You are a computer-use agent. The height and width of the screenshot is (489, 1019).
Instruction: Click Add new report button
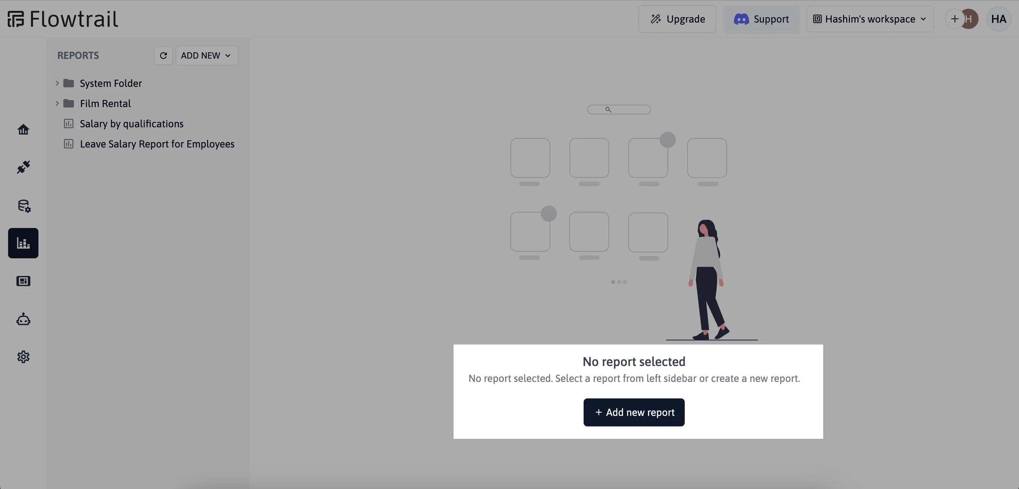pos(634,412)
